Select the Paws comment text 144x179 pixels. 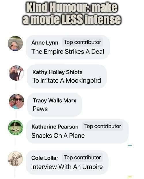pyautogui.click(x=40, y=109)
